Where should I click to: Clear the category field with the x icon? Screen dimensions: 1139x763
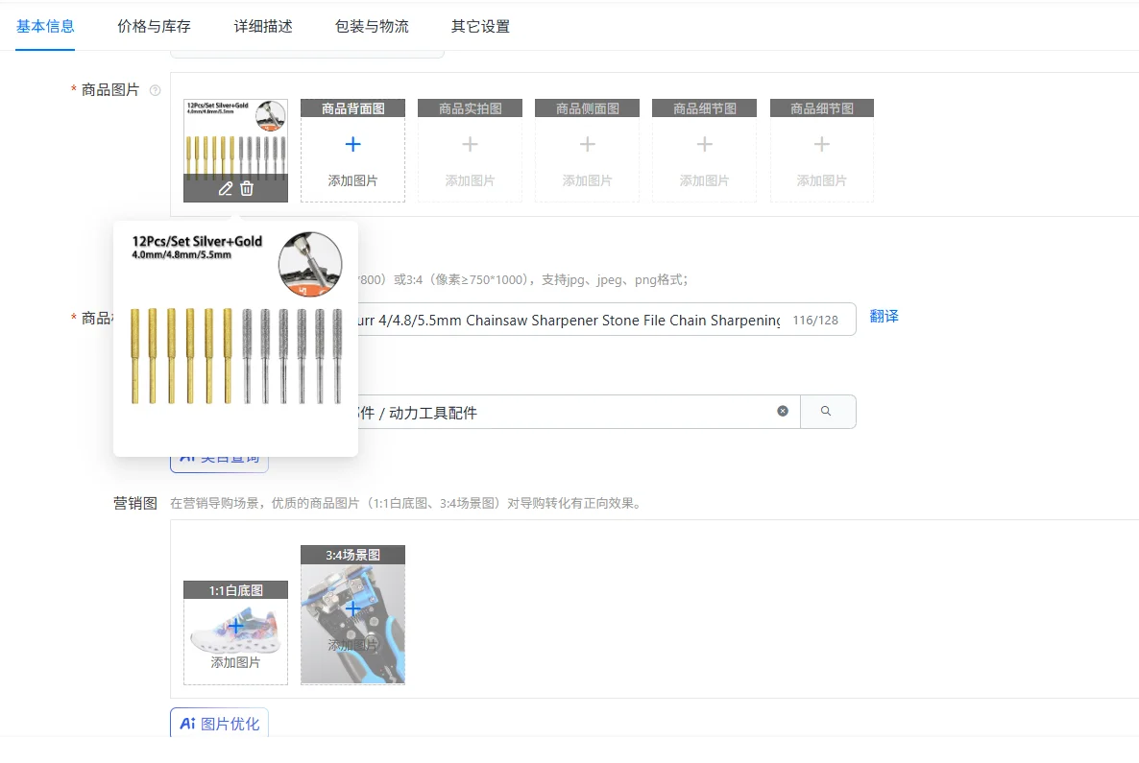point(783,411)
